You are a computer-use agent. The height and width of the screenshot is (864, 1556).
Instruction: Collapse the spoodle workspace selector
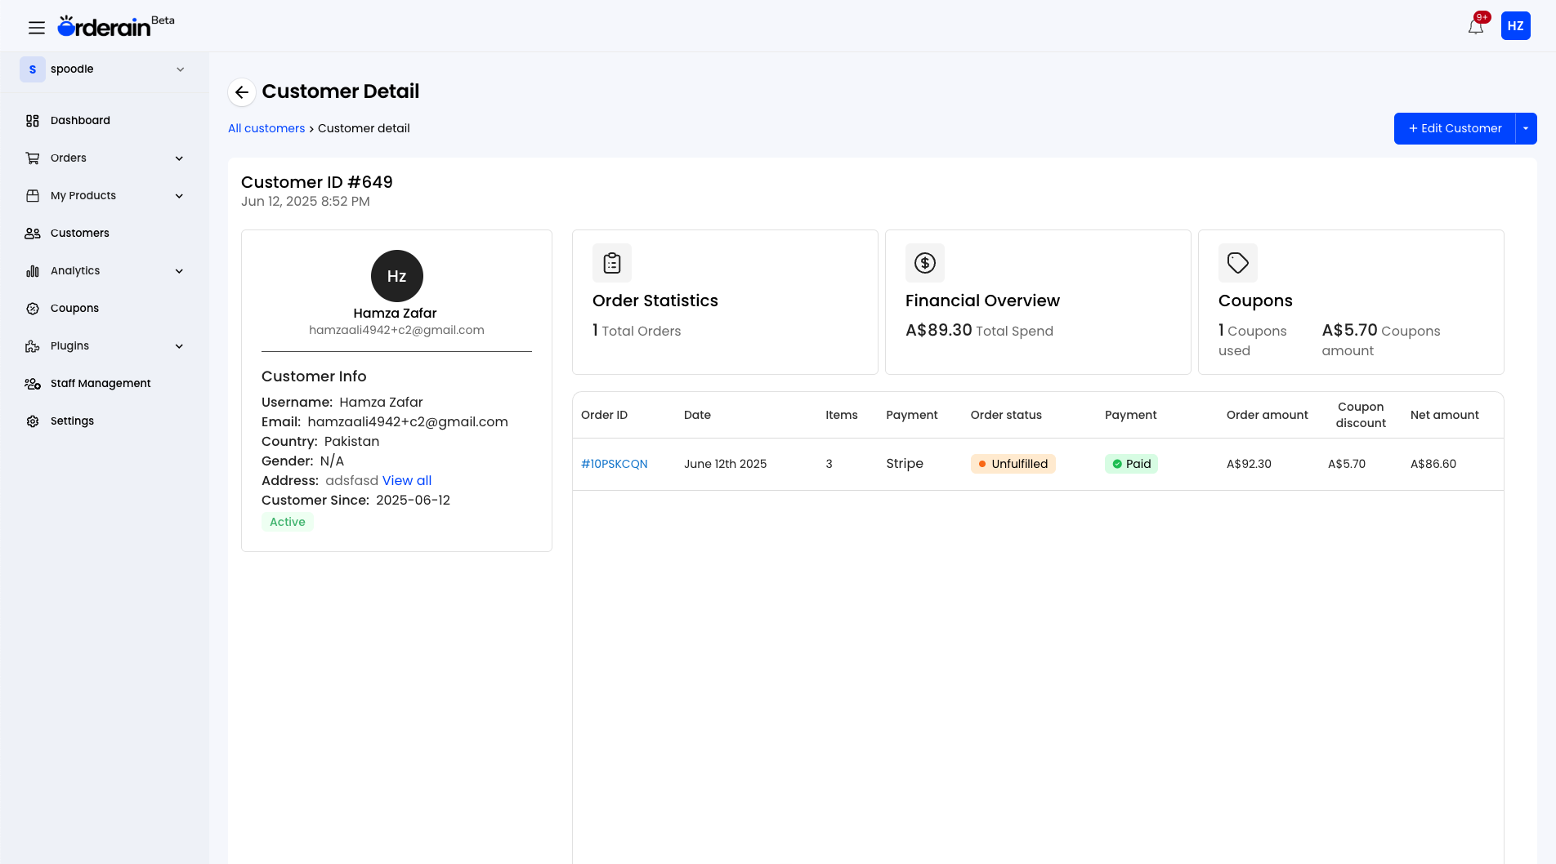click(x=180, y=69)
